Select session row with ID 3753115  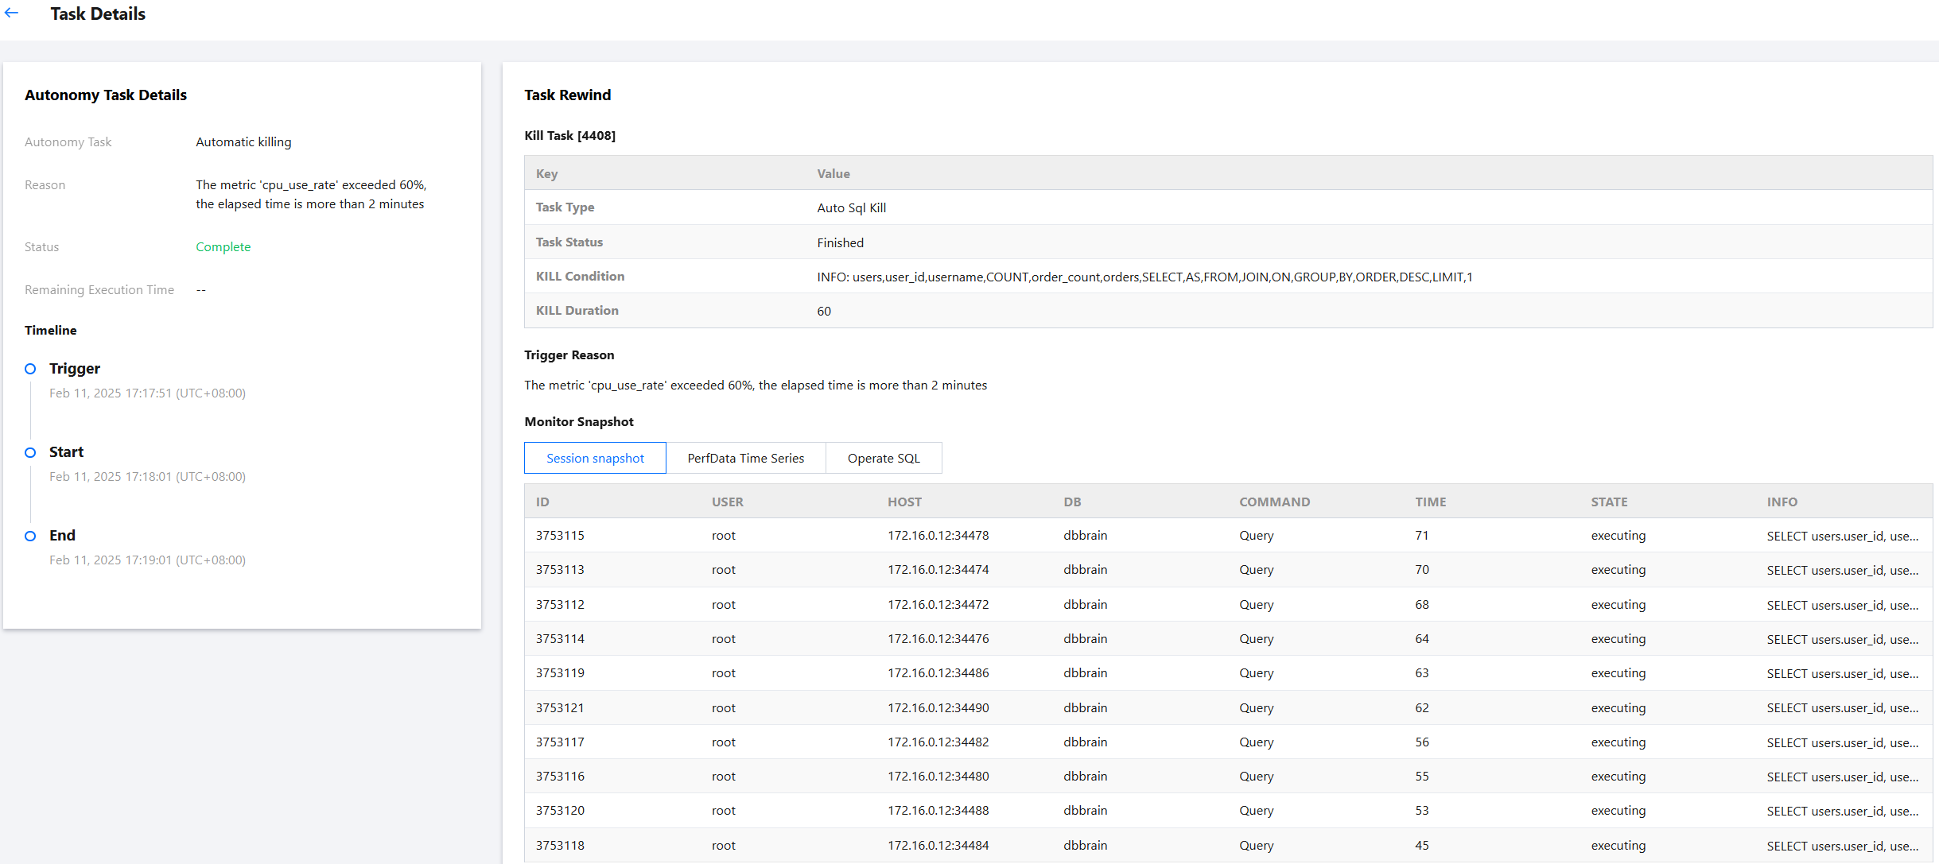click(x=560, y=536)
